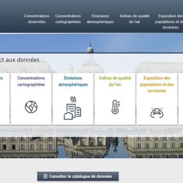Select Exposition des populations et des territoires card
Viewport: 183px width, 183px height.
157,99
